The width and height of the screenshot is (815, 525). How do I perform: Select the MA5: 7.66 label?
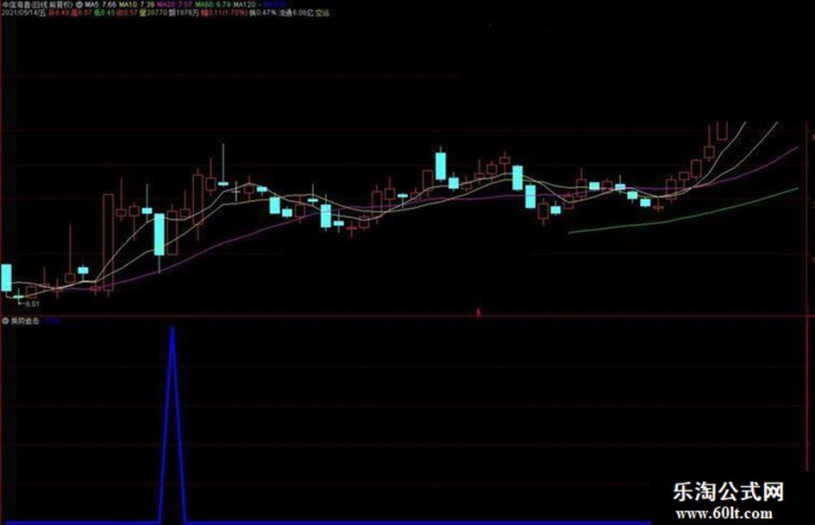(x=101, y=4)
